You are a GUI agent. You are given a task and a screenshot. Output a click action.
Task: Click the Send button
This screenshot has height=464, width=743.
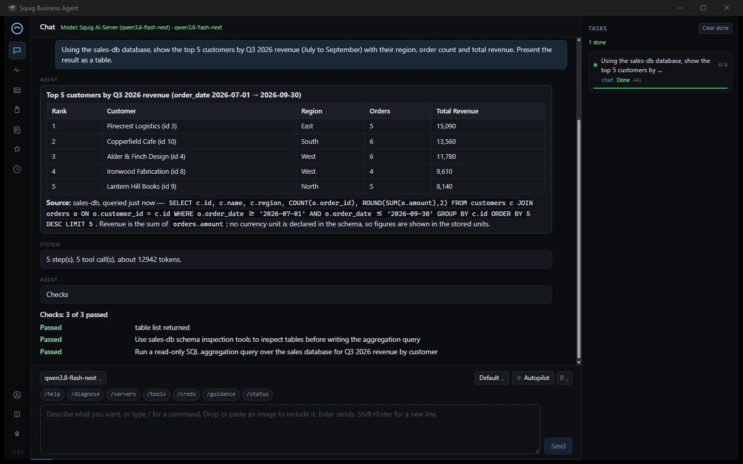(x=558, y=446)
